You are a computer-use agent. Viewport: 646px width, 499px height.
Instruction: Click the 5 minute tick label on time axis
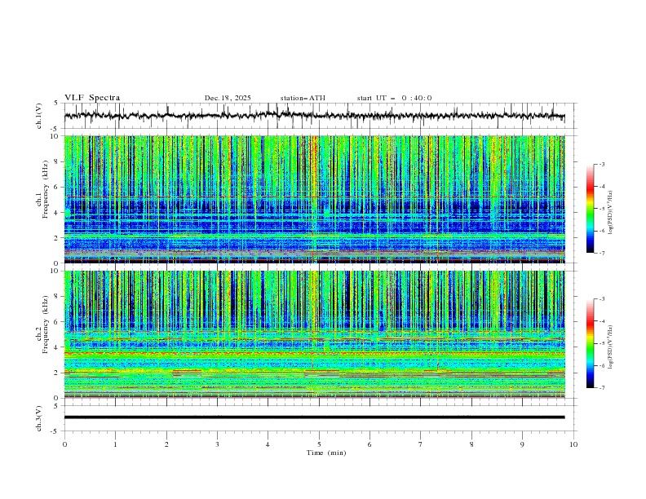pos(319,444)
